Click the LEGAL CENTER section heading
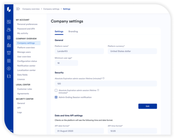The width and height of the screenshot is (175, 139). [x=23, y=85]
